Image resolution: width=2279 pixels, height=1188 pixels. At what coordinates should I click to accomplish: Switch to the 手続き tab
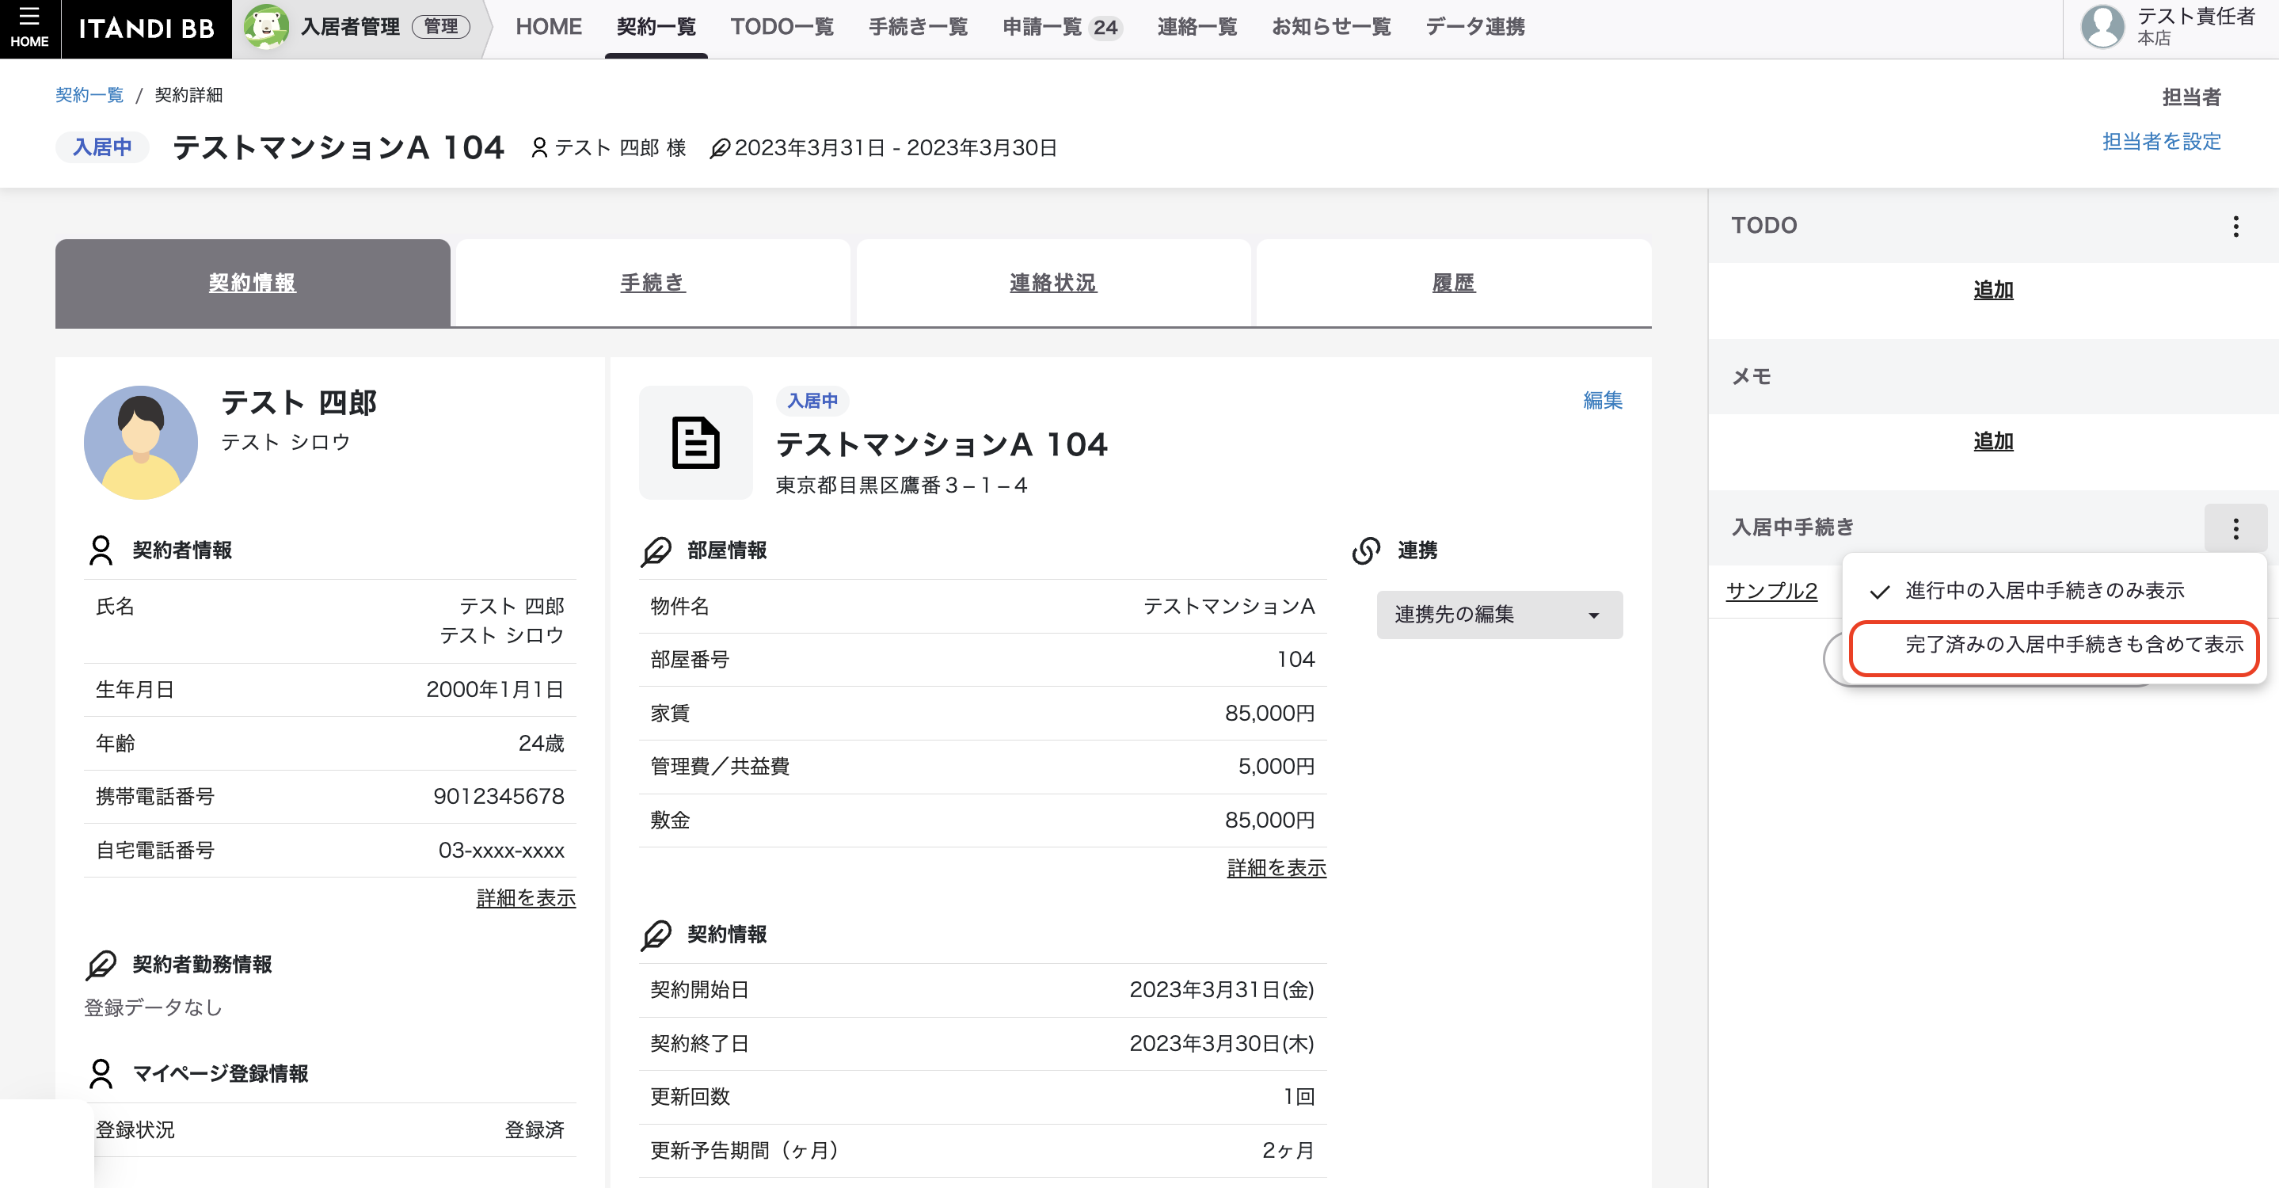tap(653, 283)
